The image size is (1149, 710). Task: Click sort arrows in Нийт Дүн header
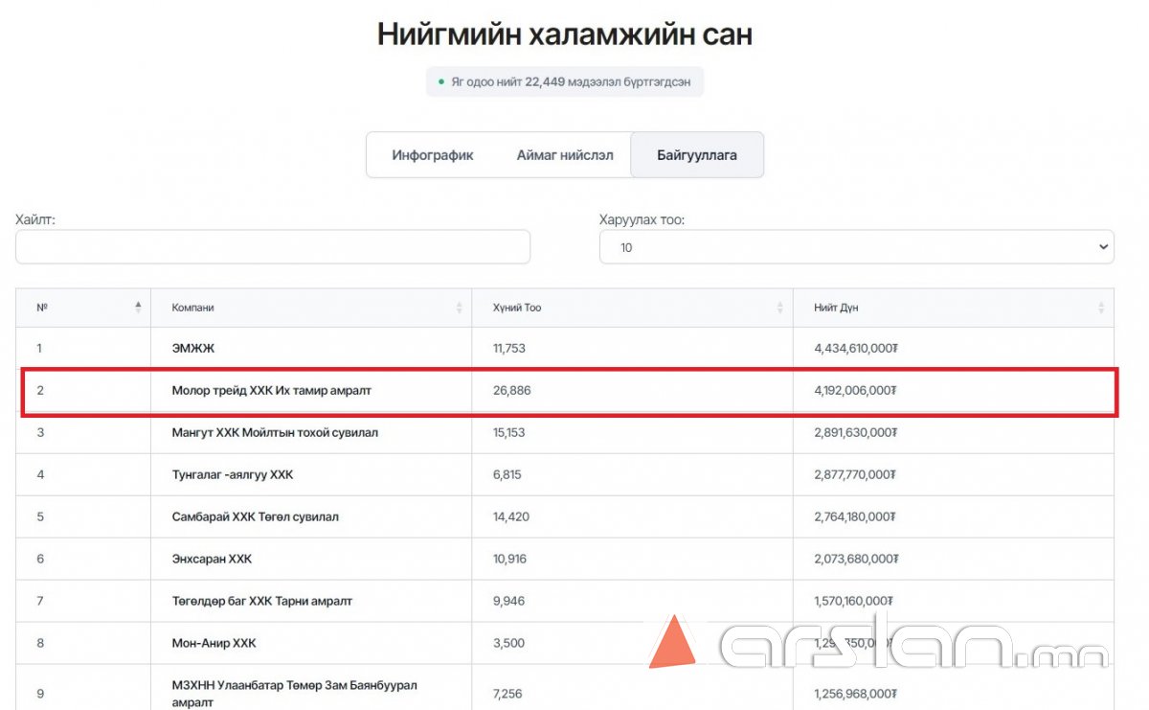[1101, 308]
